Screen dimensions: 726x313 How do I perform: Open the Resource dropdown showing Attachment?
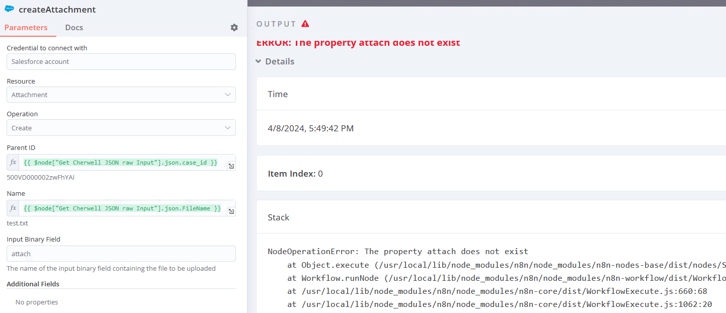pyautogui.click(x=121, y=95)
